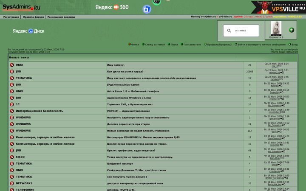Click the Яндекс 360 banner logo
306x191 pixels.
click(112, 7)
